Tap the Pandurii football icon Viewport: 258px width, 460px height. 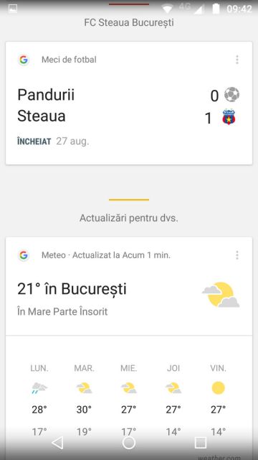click(231, 95)
